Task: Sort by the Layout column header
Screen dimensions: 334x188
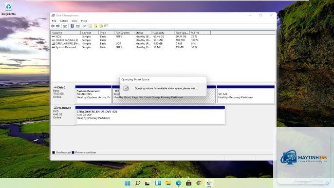Action: click(x=90, y=33)
